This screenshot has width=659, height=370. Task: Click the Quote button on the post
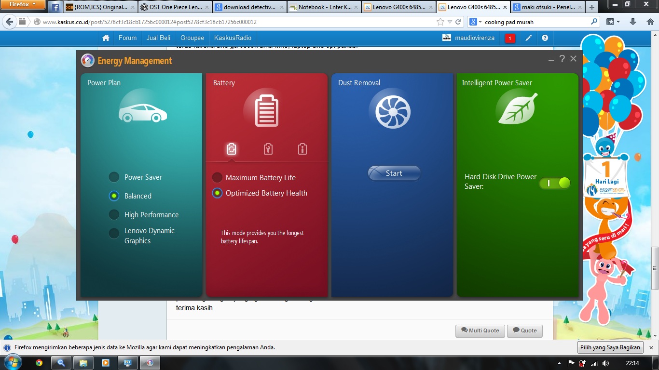coord(524,330)
